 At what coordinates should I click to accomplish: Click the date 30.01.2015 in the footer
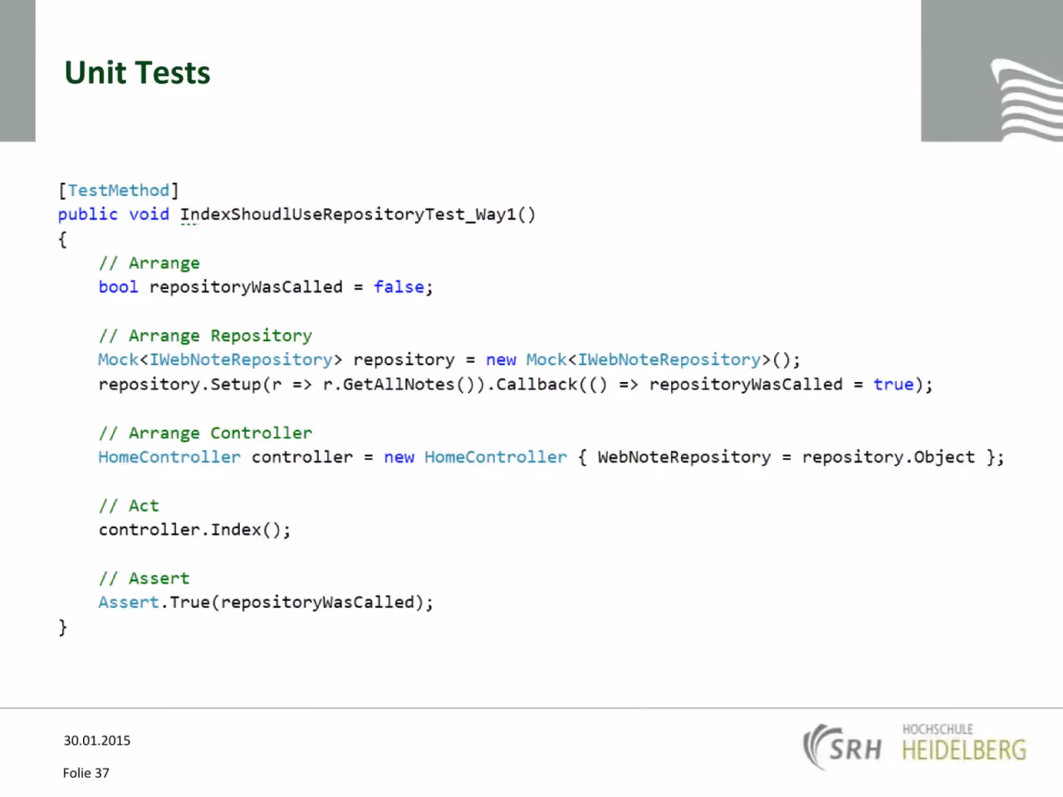coord(97,741)
